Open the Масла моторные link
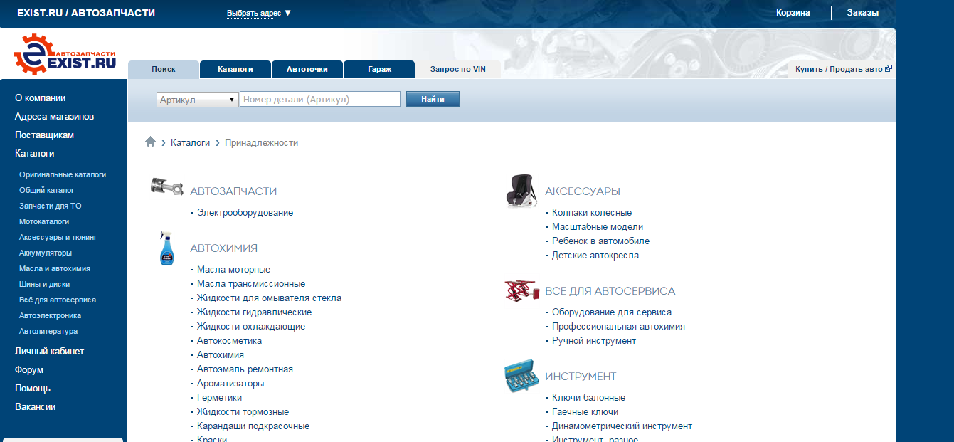The height and width of the screenshot is (442, 954). pos(233,269)
